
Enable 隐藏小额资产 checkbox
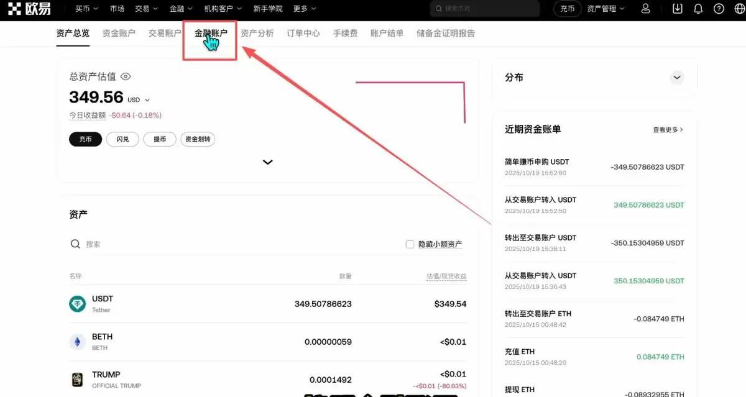point(410,244)
